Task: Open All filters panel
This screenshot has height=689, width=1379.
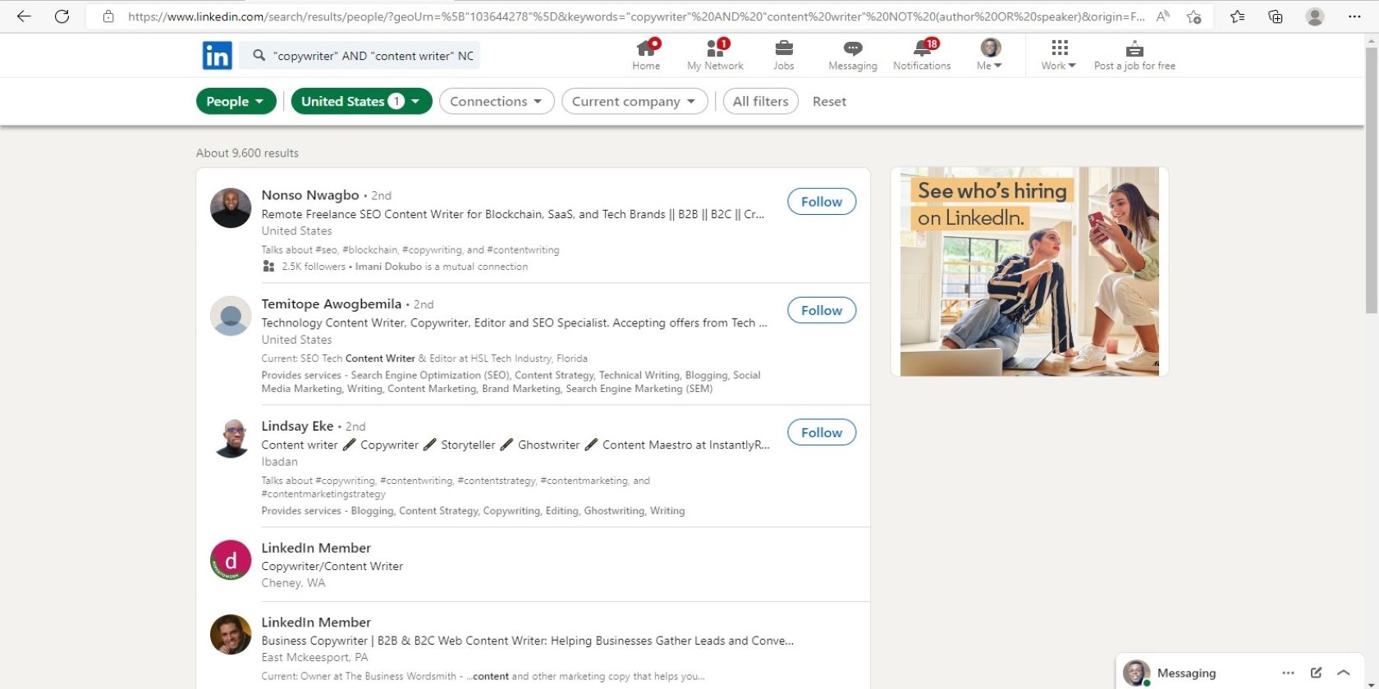Action: click(x=760, y=101)
